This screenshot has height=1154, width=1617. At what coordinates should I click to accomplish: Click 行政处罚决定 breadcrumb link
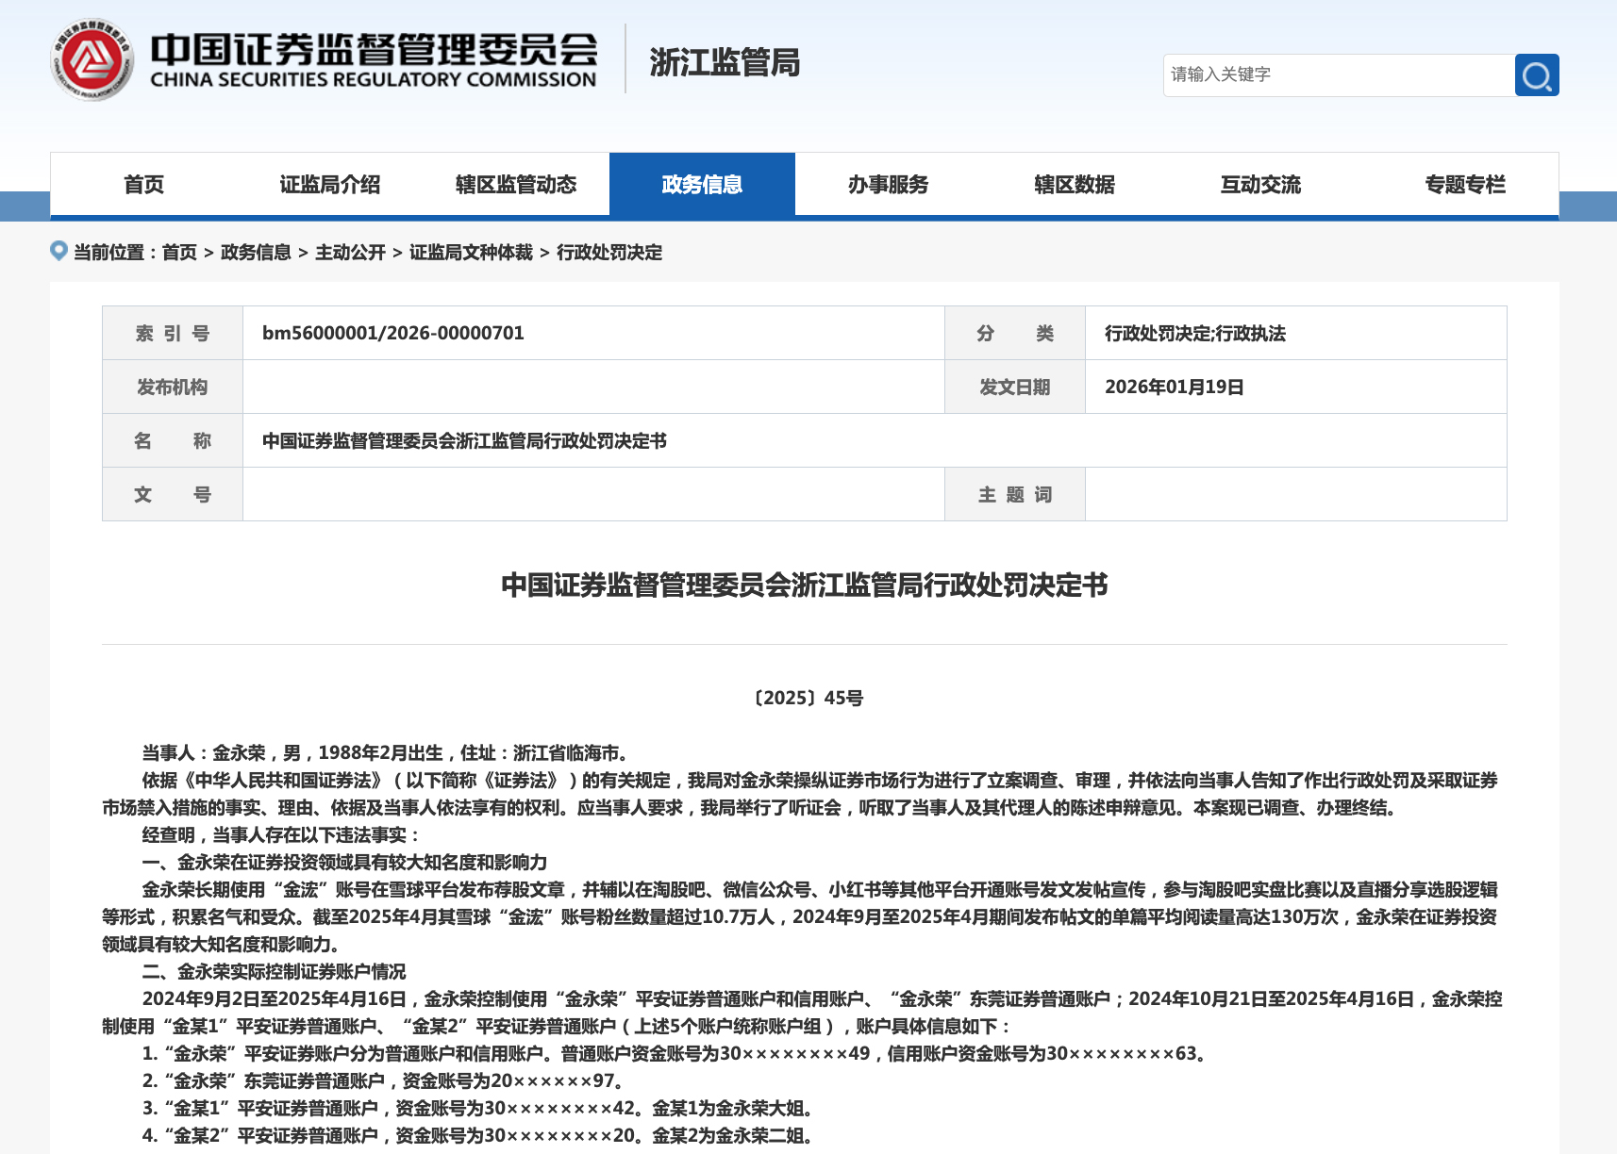tap(609, 253)
